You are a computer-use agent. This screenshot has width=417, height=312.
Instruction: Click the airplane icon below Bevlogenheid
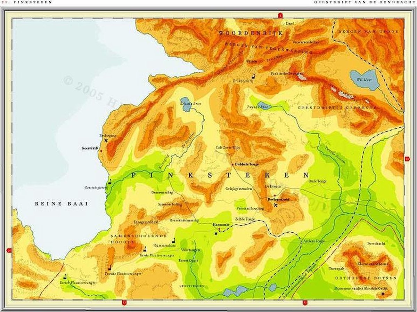[276, 206]
